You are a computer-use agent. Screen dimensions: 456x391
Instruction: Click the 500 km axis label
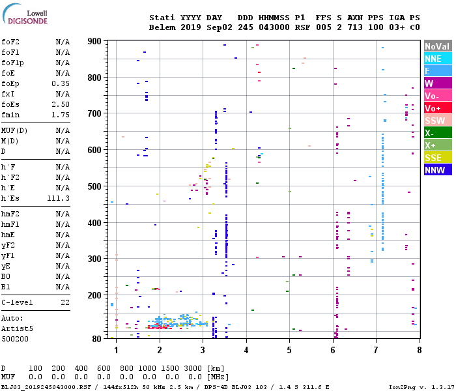(94, 186)
